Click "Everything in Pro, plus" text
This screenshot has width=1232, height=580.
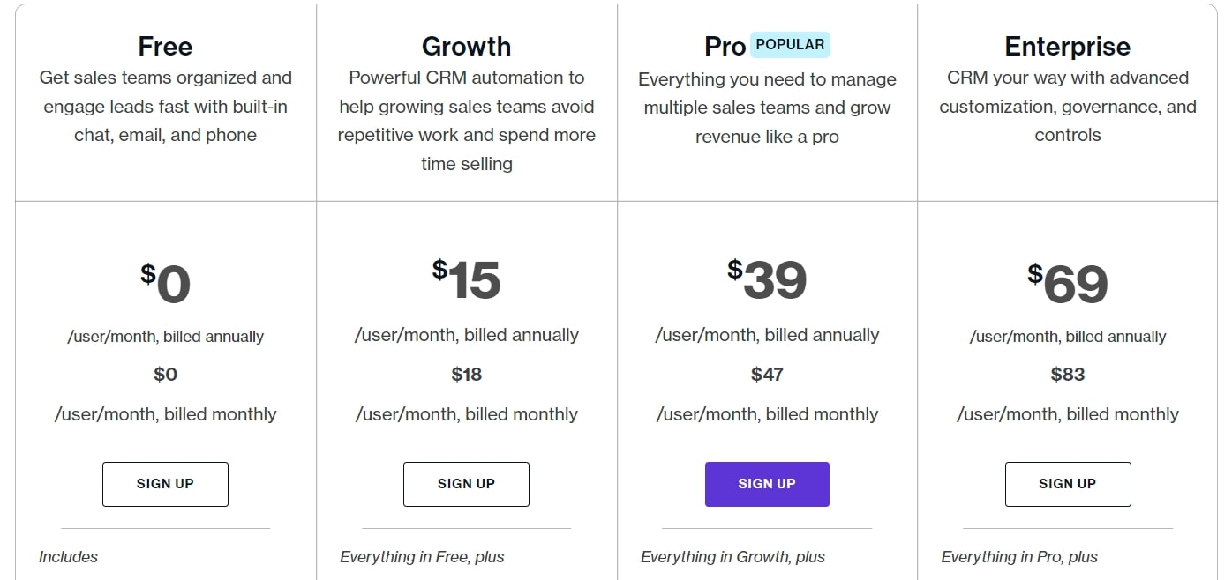point(1019,557)
